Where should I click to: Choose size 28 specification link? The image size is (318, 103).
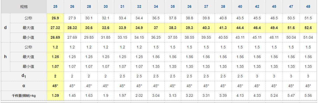point(89,7)
